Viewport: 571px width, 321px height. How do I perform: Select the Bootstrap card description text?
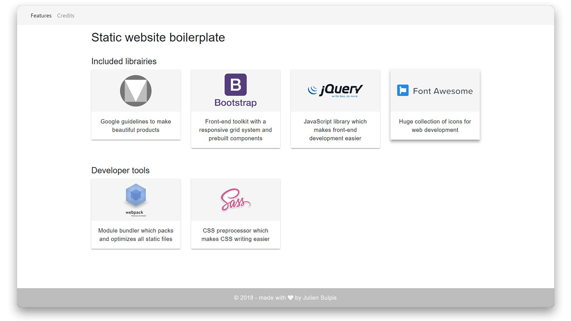235,130
